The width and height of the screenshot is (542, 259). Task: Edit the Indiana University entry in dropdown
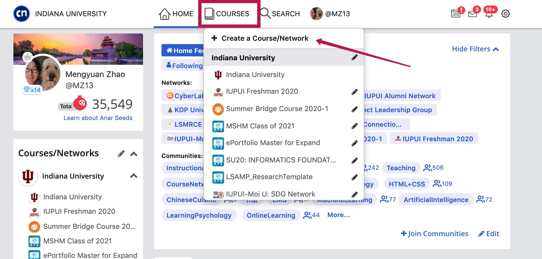[355, 57]
